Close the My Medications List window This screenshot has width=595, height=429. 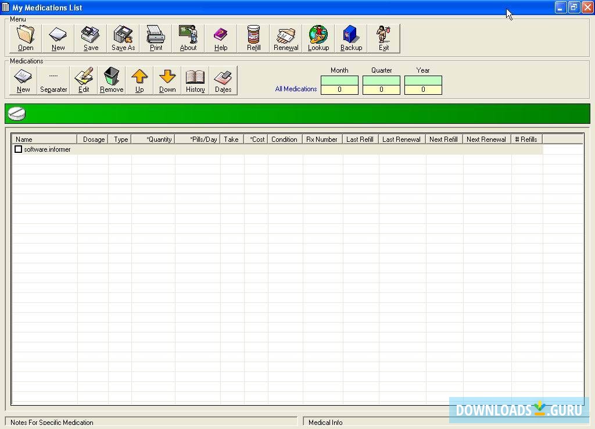(x=587, y=8)
